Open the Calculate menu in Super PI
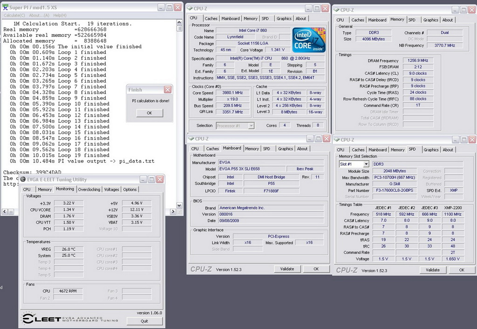 (14, 15)
